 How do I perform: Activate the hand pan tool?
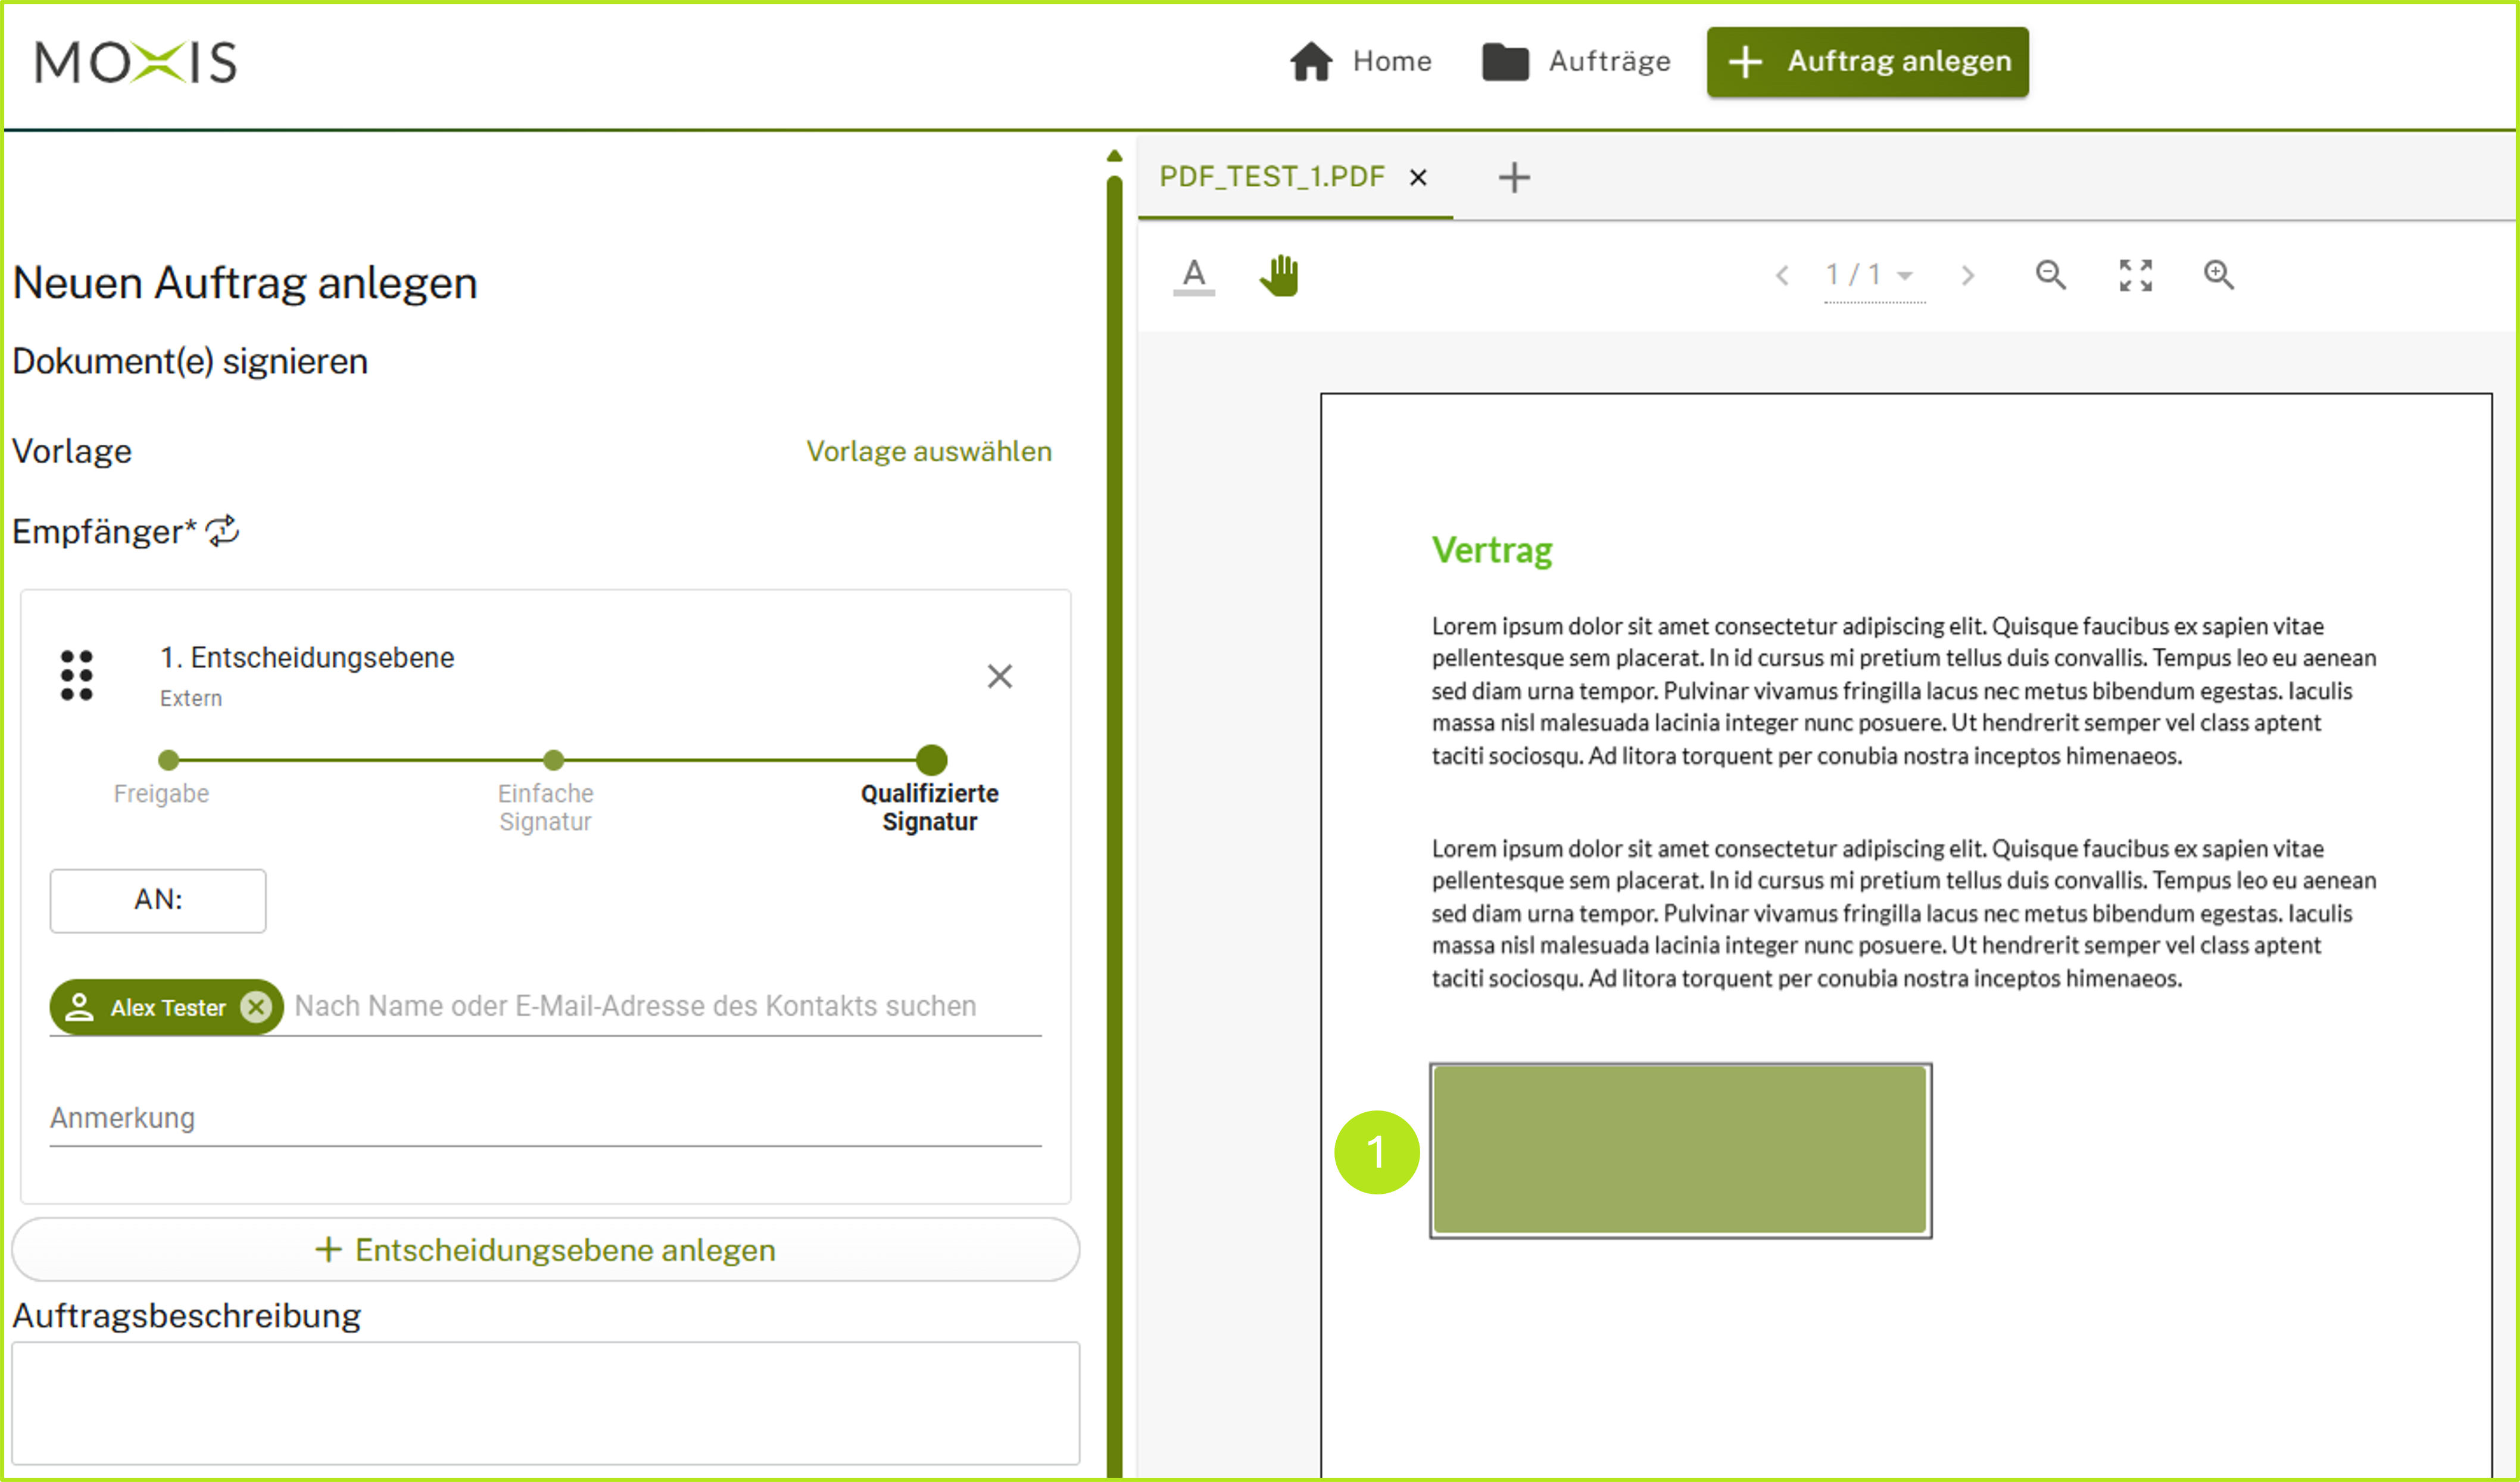coord(1279,275)
